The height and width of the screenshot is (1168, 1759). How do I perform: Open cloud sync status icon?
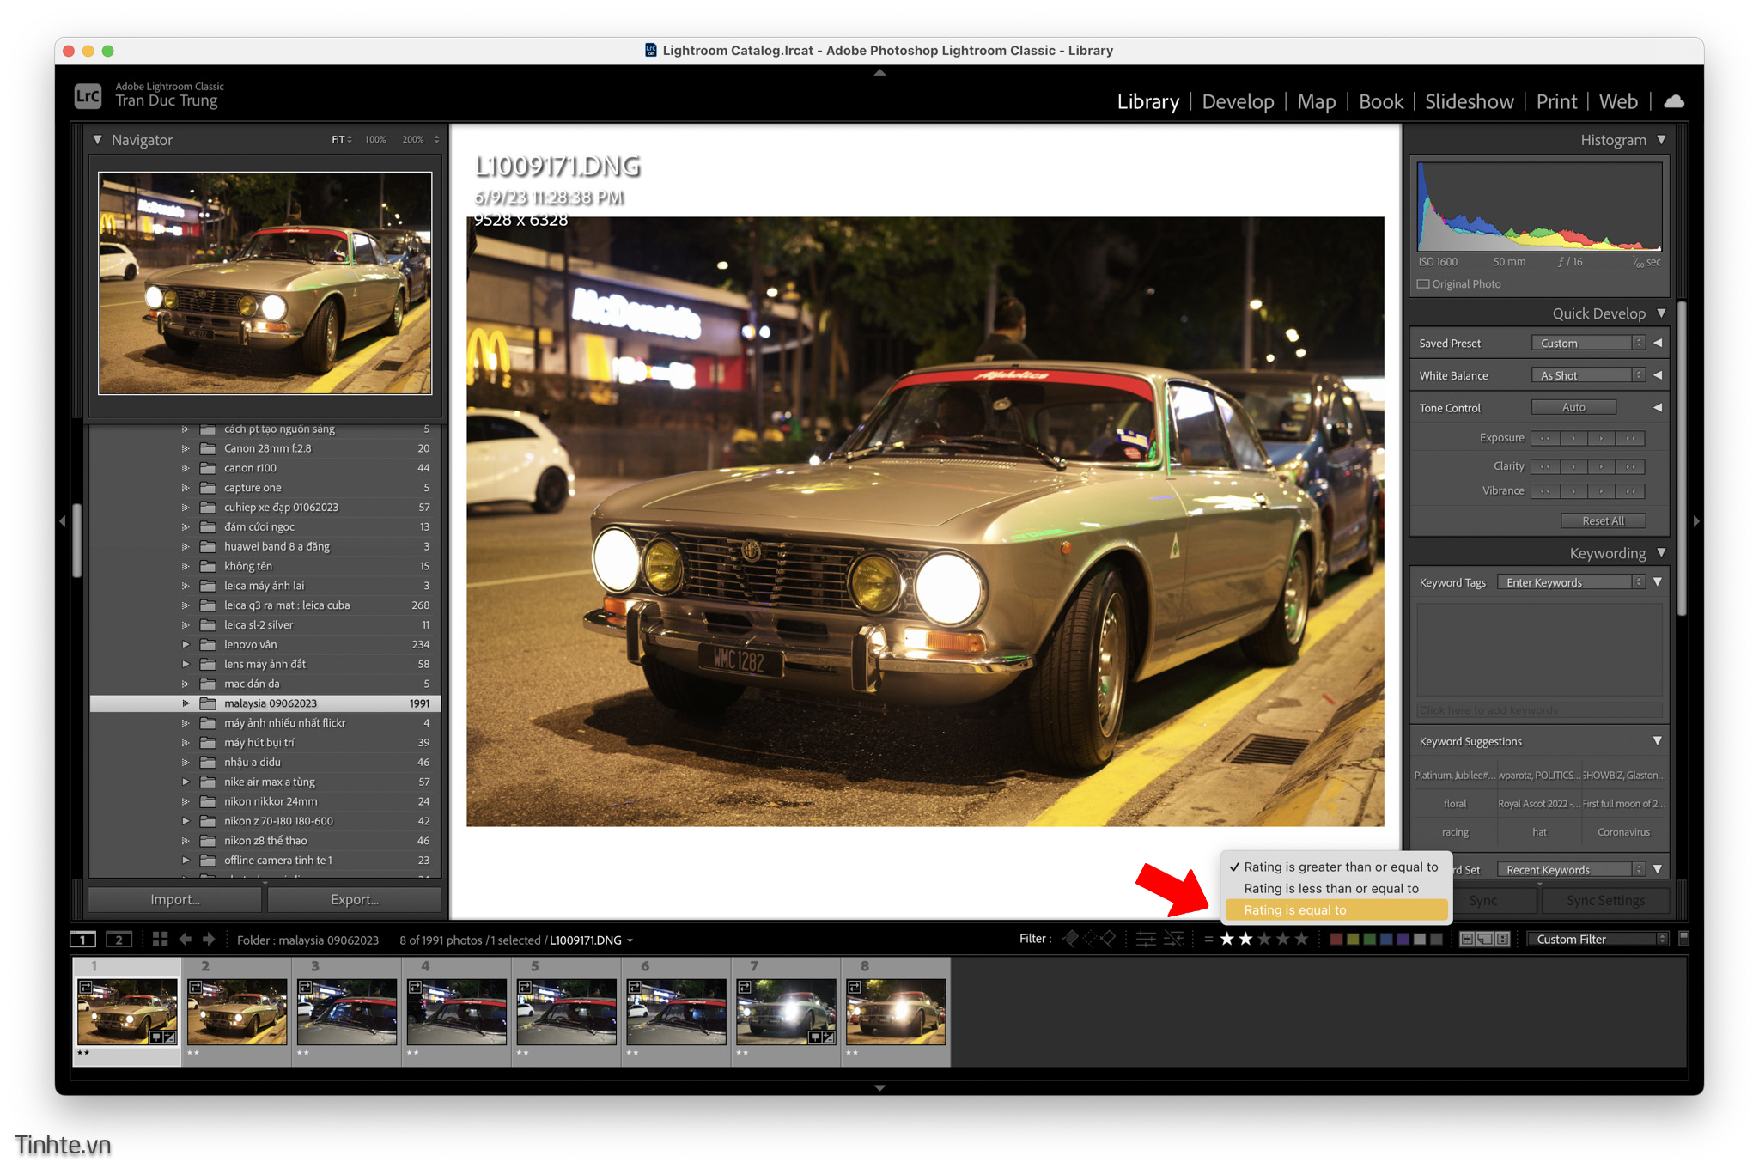pos(1673,101)
